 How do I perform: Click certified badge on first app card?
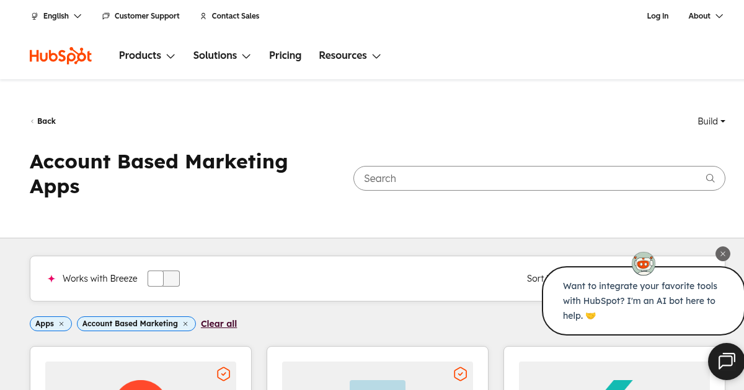223,374
